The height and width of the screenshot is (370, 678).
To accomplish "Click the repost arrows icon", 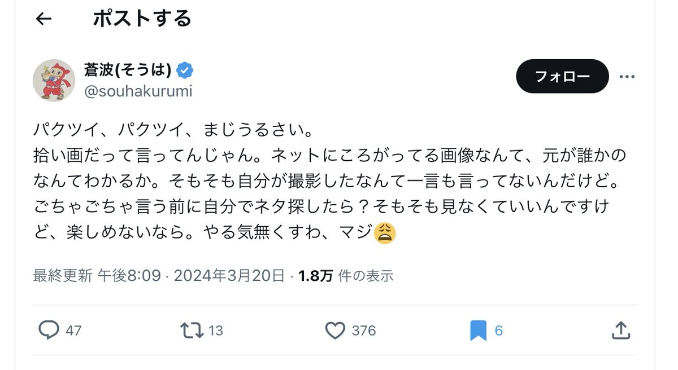I will [x=192, y=330].
